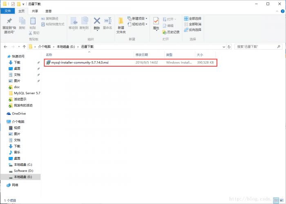Screen dimensions: 286x204
Task: Sort by the Type column header
Action: (169, 55)
